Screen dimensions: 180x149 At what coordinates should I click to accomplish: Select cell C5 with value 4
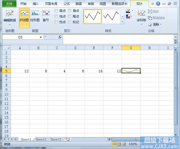[57, 71]
